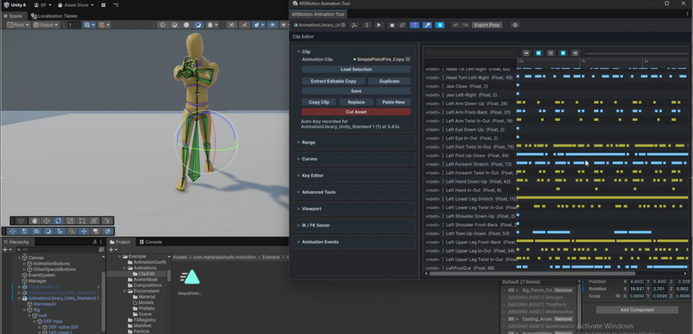The image size is (693, 334).
Task: Open the Pivot mode dropdown
Action: pos(18,25)
